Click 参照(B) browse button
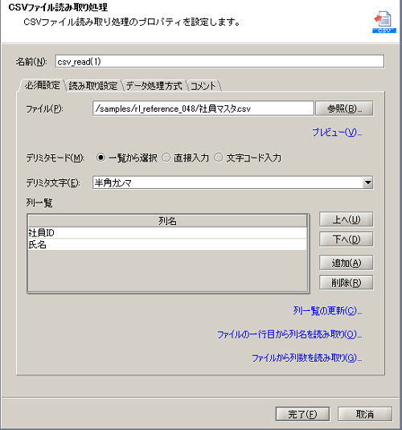This screenshot has width=402, height=430. (344, 109)
